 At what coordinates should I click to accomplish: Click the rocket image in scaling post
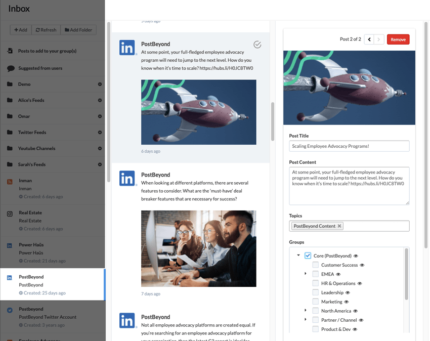point(198,112)
